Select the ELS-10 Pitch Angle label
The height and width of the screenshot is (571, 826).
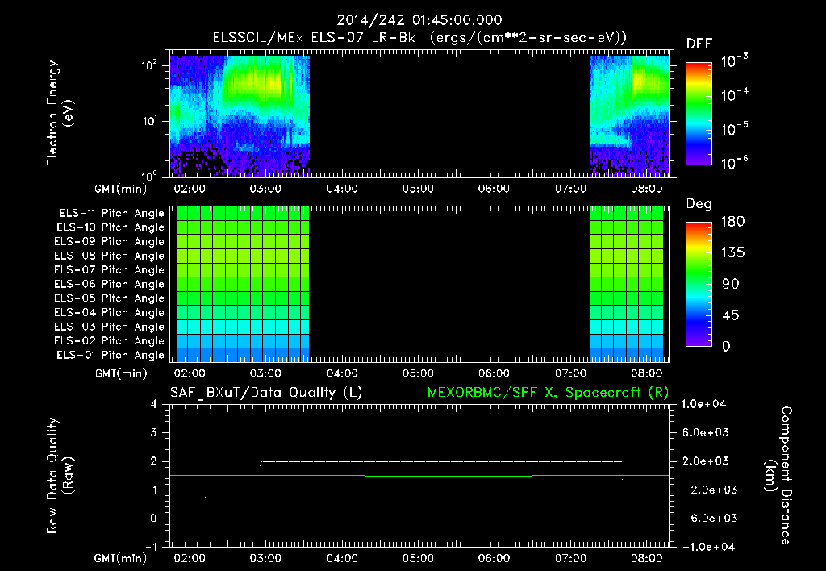coord(111,227)
